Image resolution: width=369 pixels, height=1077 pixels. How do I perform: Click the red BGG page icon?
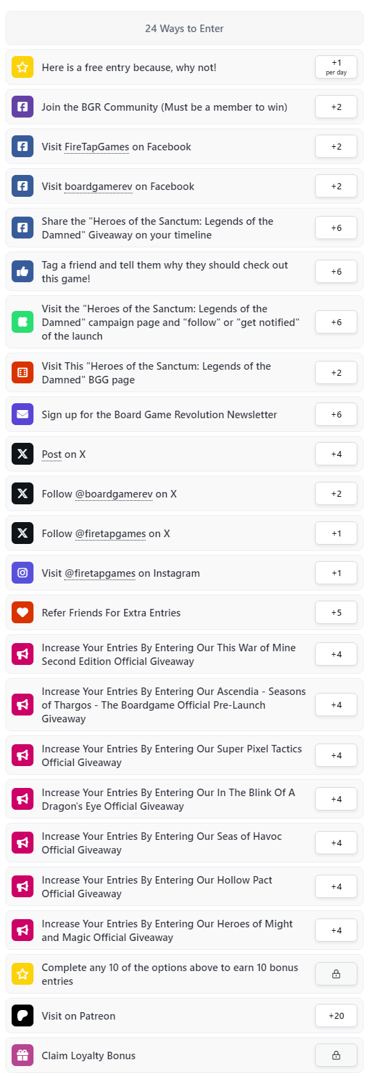point(23,372)
